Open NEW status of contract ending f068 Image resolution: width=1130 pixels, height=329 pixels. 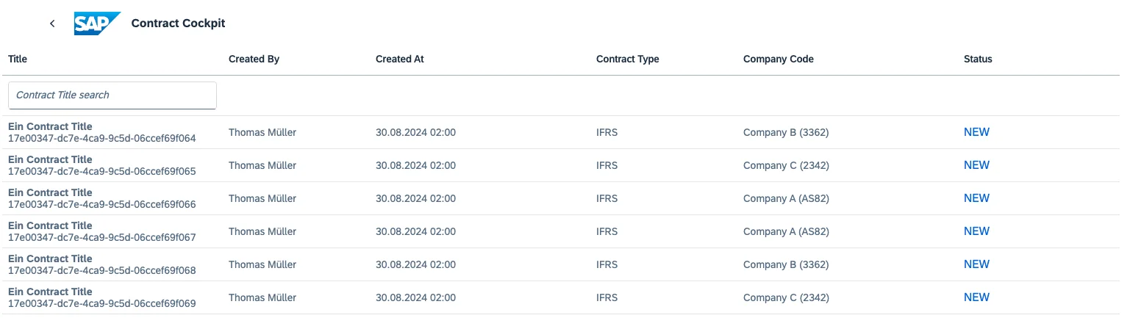click(x=976, y=264)
